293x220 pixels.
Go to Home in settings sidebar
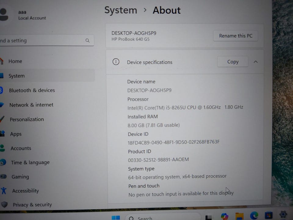[15, 61]
